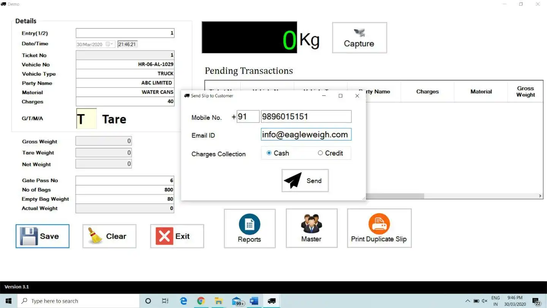The width and height of the screenshot is (547, 308).
Task: Click the scrollbar right arrow in the table
Action: click(540, 196)
